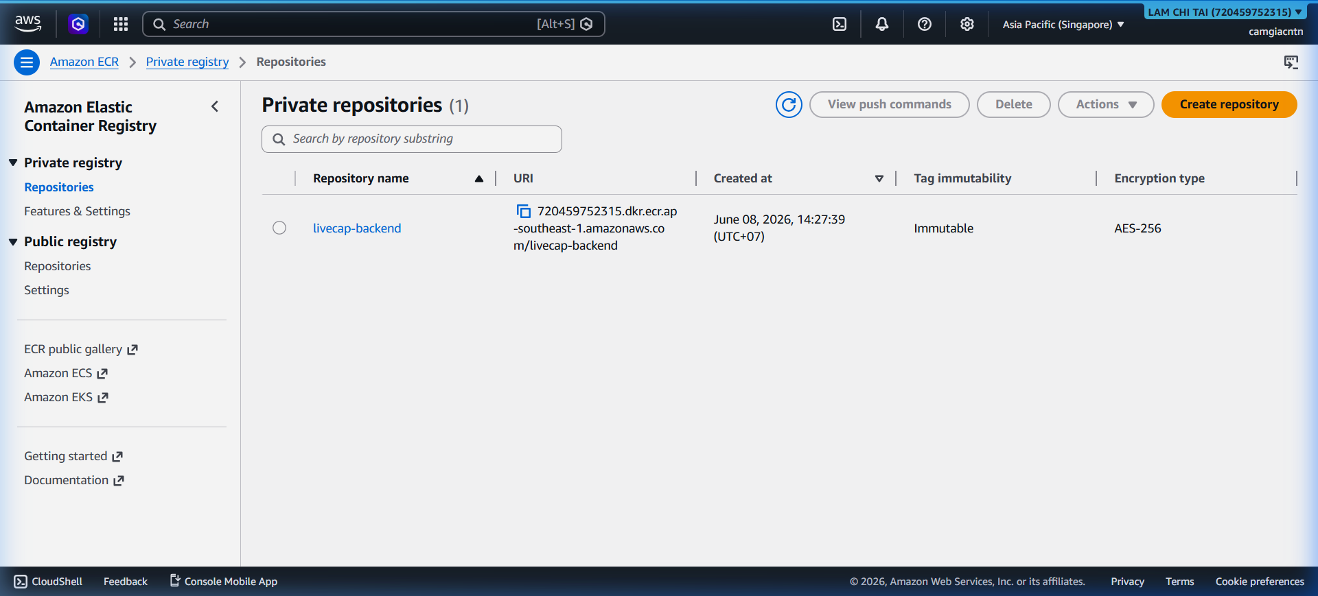Open the Amazon Q purple hexagon icon

coord(78,24)
